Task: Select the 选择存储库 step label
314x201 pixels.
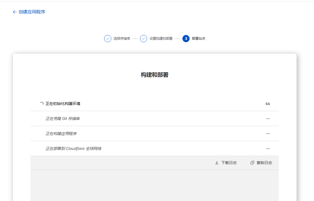Action: pyautogui.click(x=122, y=39)
